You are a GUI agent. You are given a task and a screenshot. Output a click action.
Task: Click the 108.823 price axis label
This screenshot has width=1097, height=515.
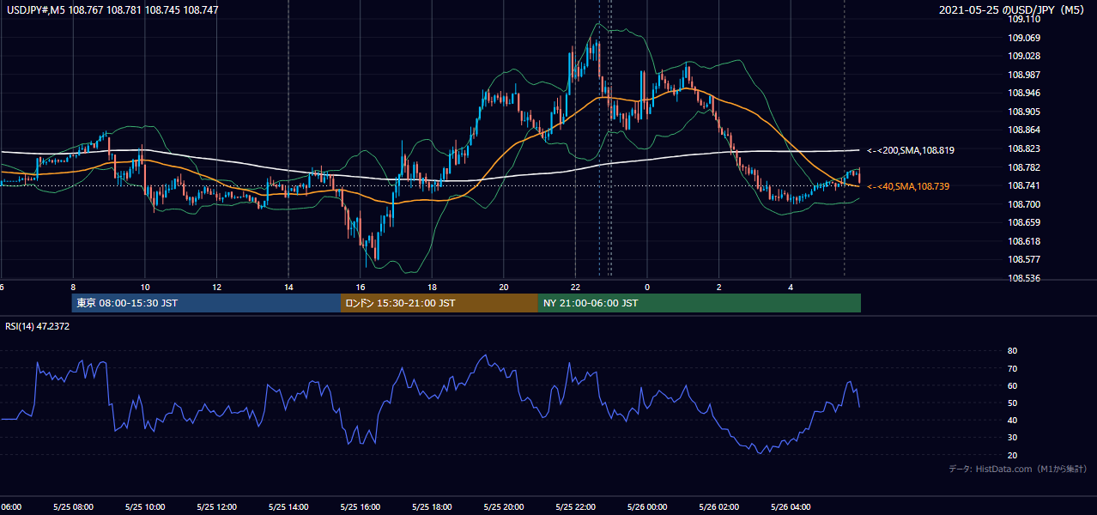1025,148
